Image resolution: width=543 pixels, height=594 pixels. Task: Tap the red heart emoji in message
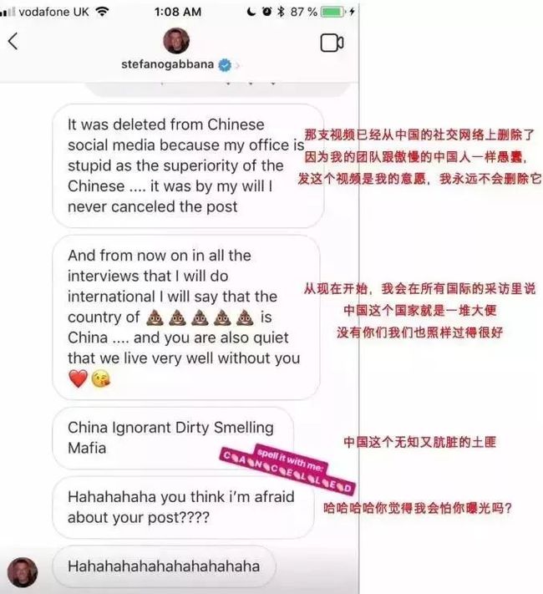(x=79, y=378)
